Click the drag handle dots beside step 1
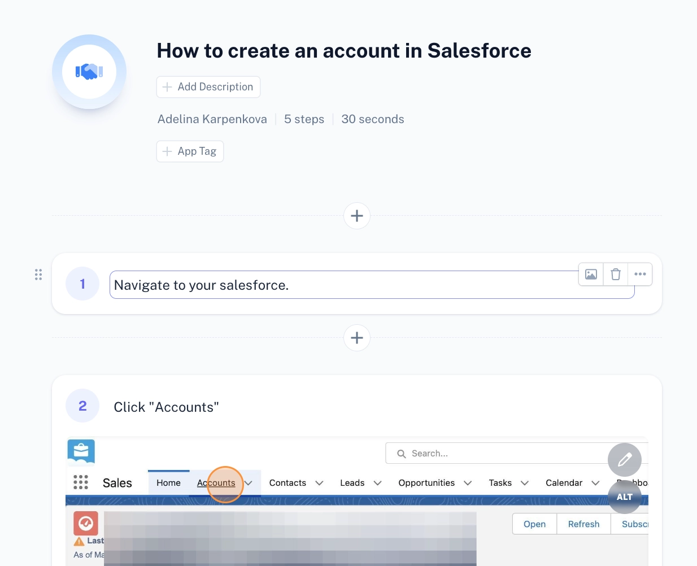 coord(38,275)
